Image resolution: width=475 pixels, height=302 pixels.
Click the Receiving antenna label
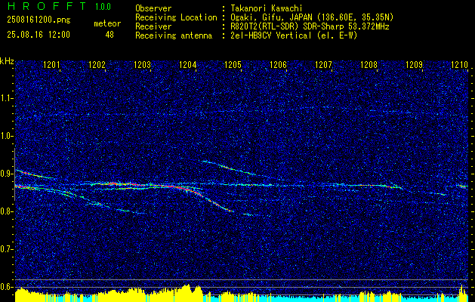coord(174,35)
